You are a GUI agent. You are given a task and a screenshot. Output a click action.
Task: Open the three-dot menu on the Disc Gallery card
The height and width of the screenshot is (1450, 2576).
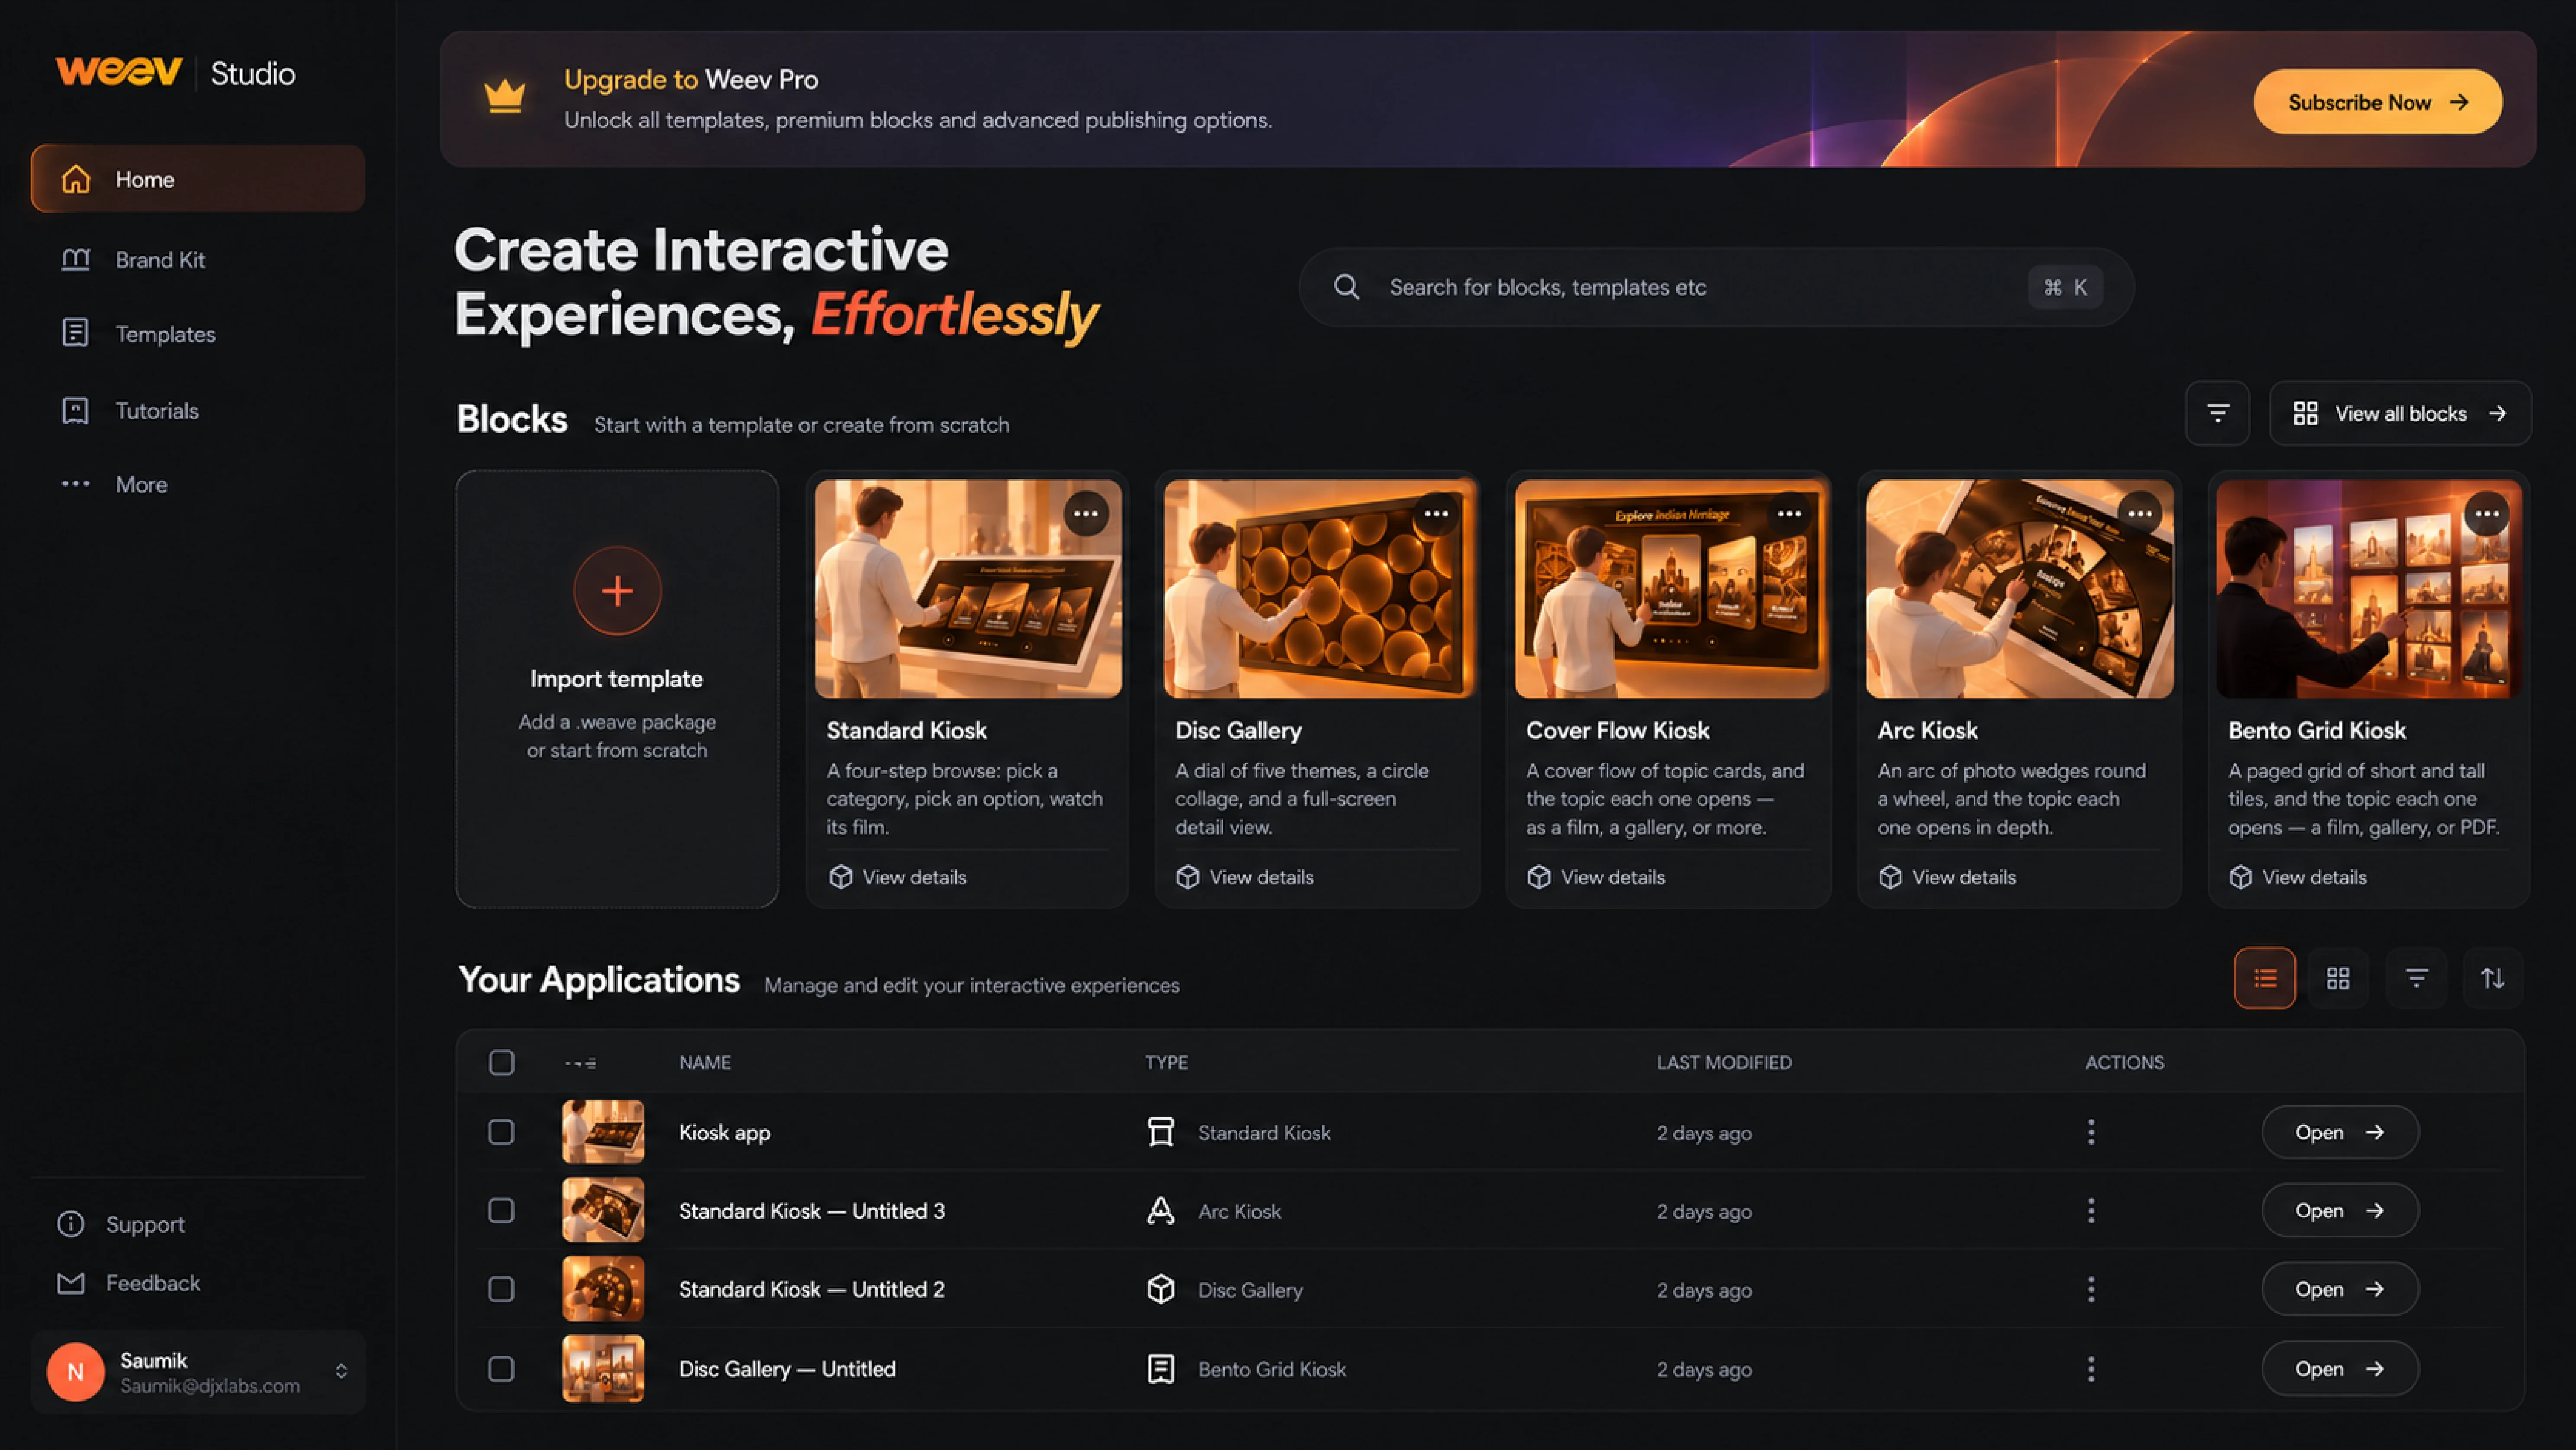pyautogui.click(x=1436, y=514)
